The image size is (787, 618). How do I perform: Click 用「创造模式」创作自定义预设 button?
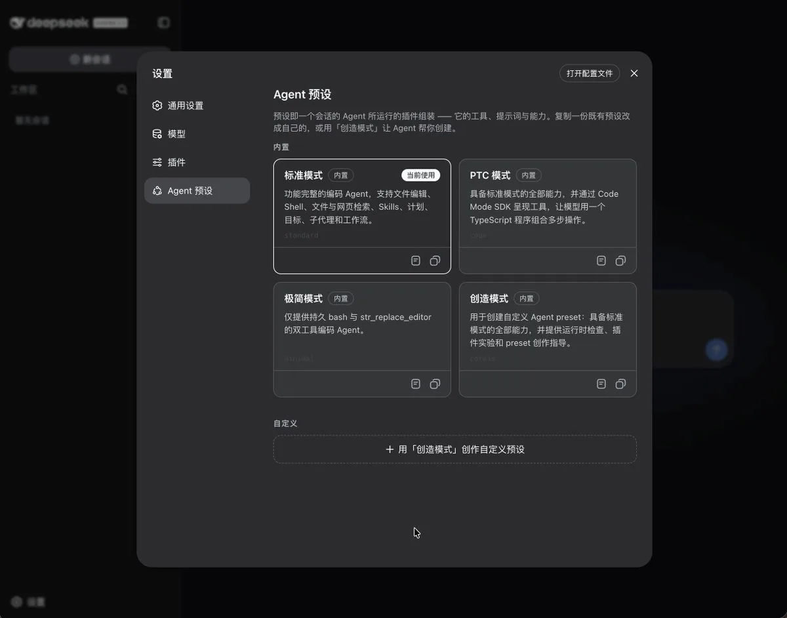coord(455,449)
